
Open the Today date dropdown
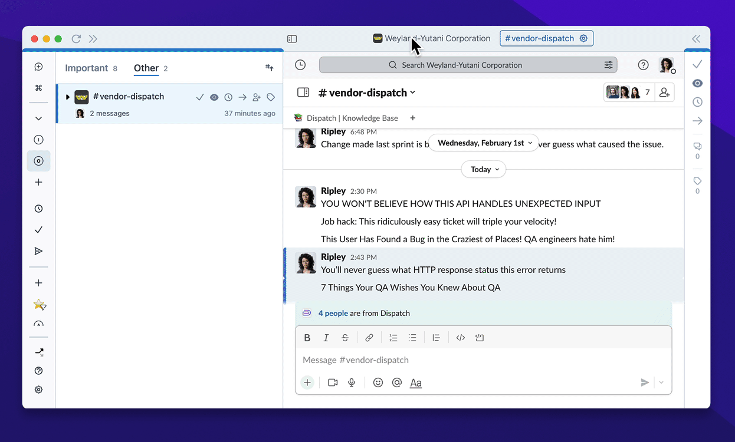click(x=484, y=169)
